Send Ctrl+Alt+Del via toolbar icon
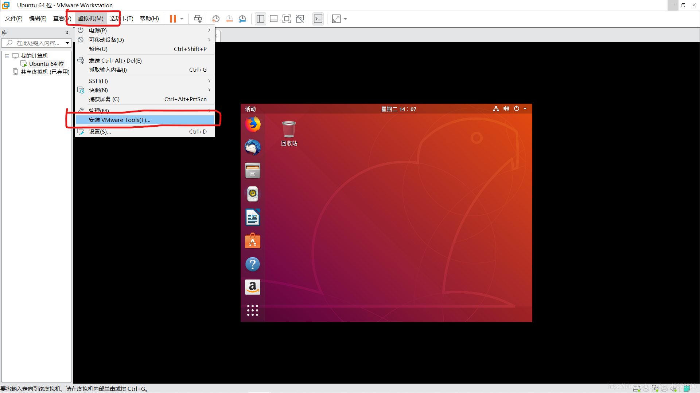 point(198,19)
